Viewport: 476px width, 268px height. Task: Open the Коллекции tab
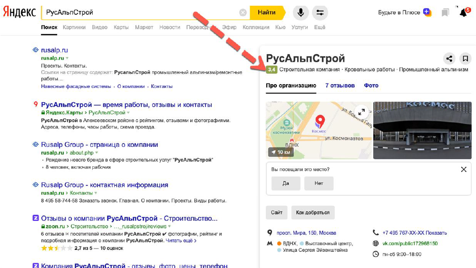pos(256,27)
